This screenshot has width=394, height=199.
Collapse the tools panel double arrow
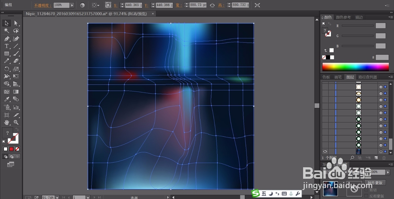2,12
